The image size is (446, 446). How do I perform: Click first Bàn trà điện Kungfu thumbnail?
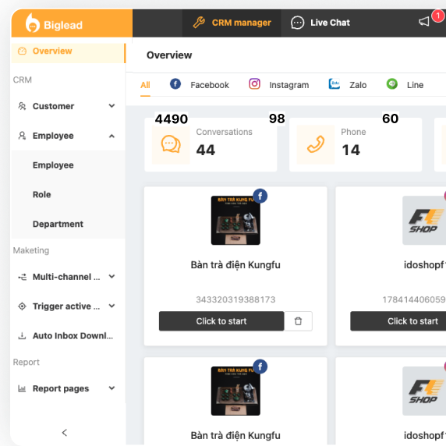pos(235,221)
